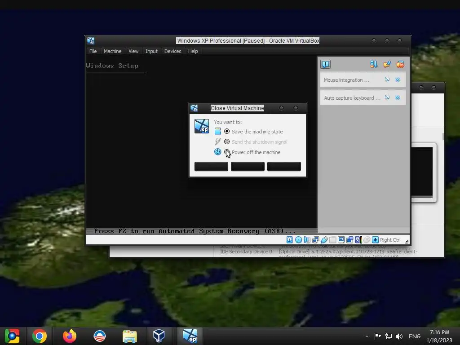Click the greyed mouse integration status icon
The width and height of the screenshot is (460, 345).
367,240
